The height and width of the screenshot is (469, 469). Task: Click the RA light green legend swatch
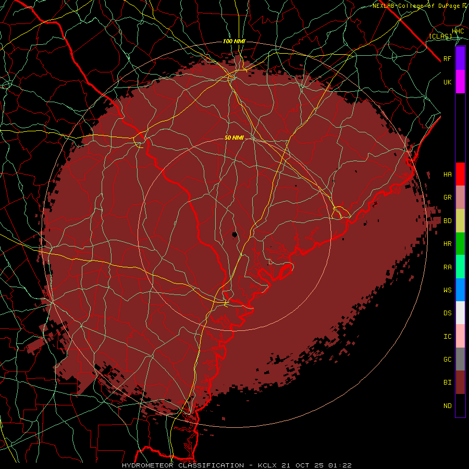[460, 267]
